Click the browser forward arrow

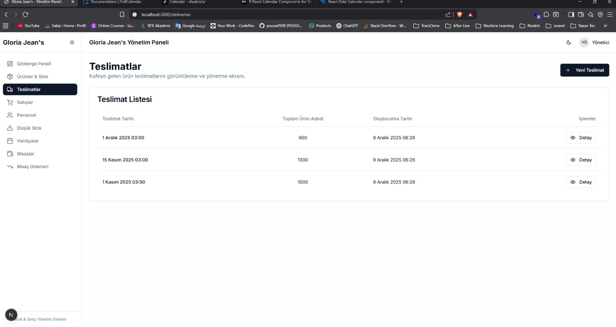click(15, 15)
